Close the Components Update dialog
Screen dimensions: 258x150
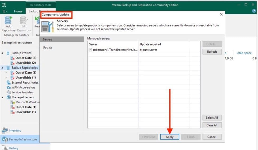[221, 14]
